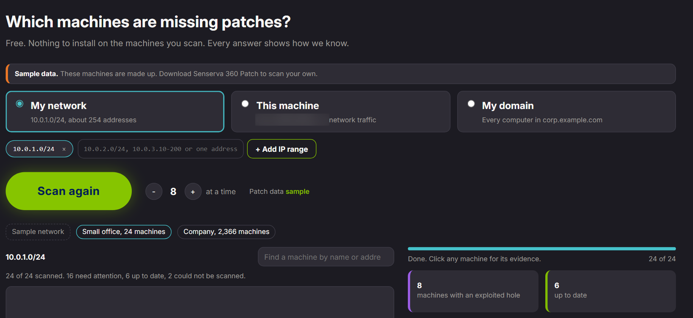The height and width of the screenshot is (318, 693).
Task: Click the 'network traffic' description text
Action: point(353,120)
